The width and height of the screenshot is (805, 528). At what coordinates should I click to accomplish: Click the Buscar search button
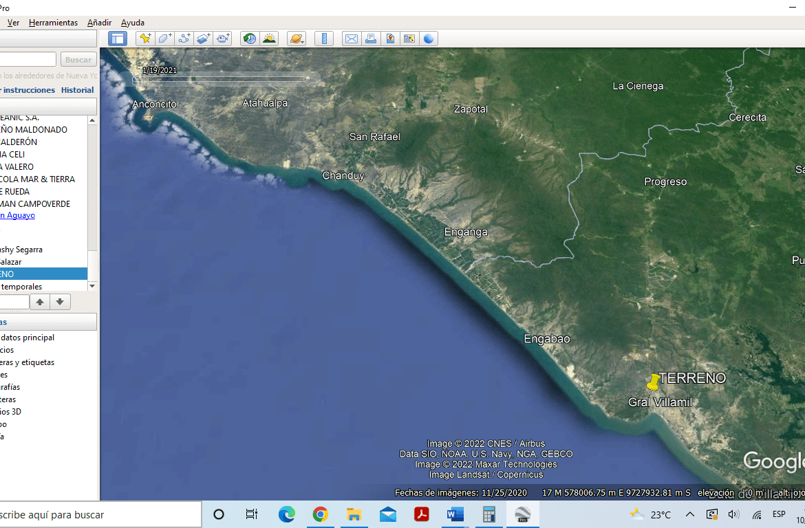point(78,60)
